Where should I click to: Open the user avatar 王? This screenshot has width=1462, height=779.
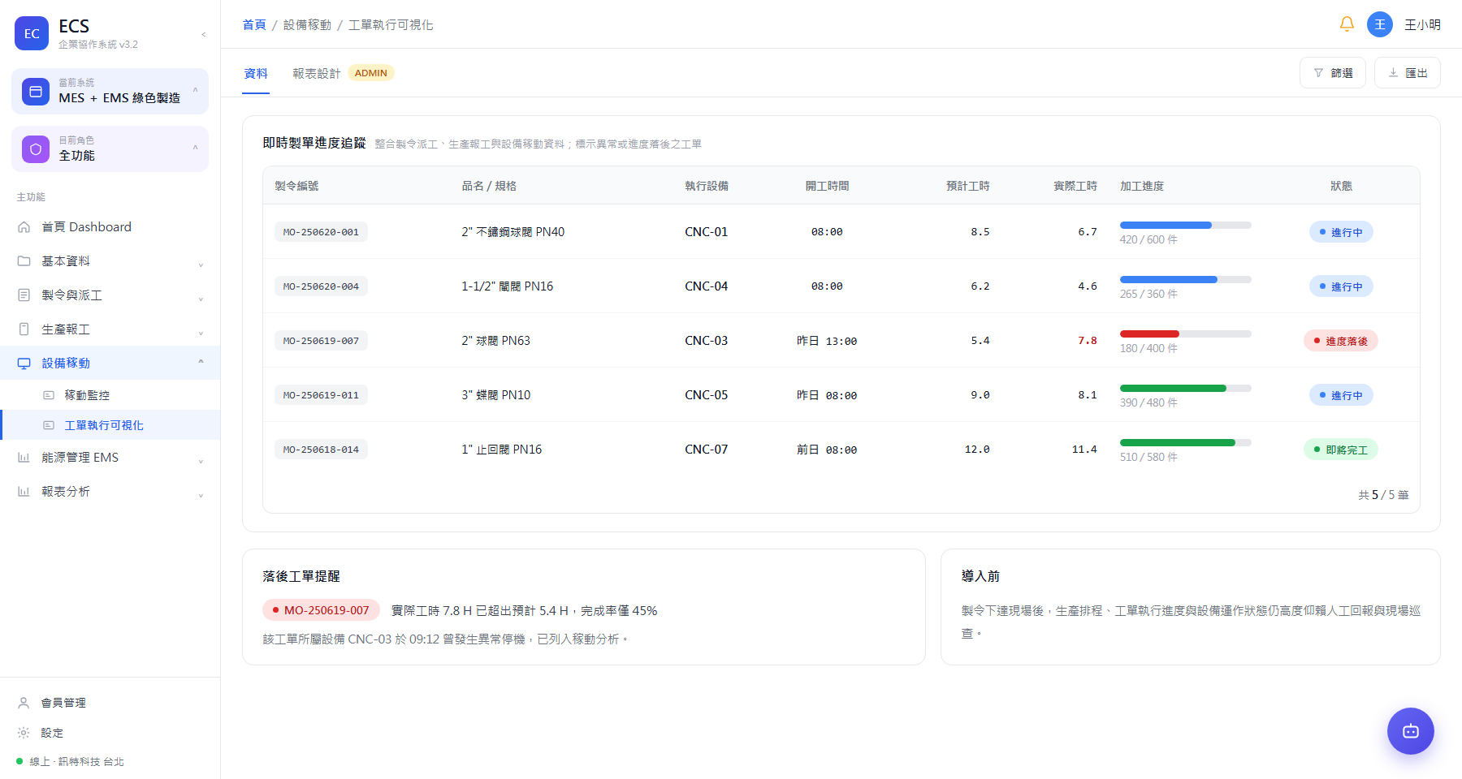click(1380, 24)
